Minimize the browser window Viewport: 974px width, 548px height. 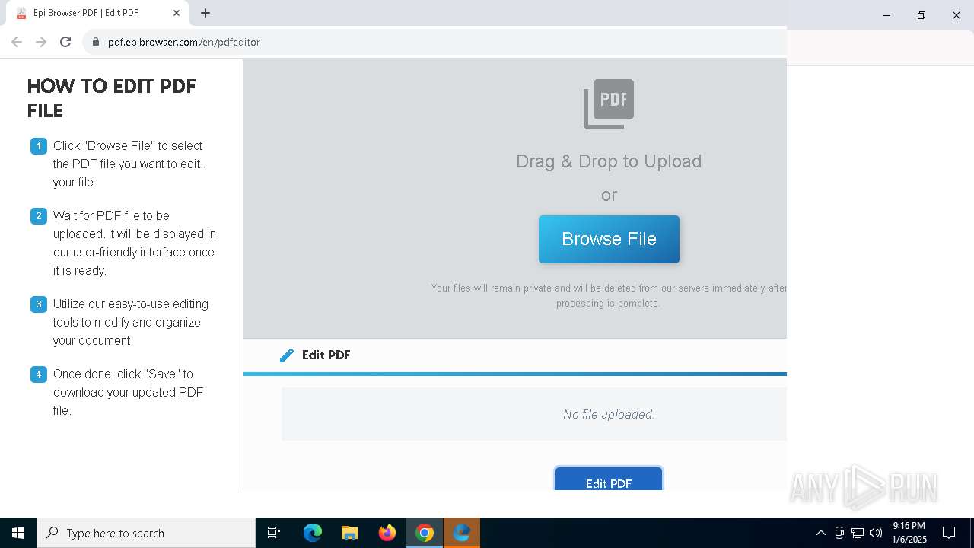coord(886,15)
